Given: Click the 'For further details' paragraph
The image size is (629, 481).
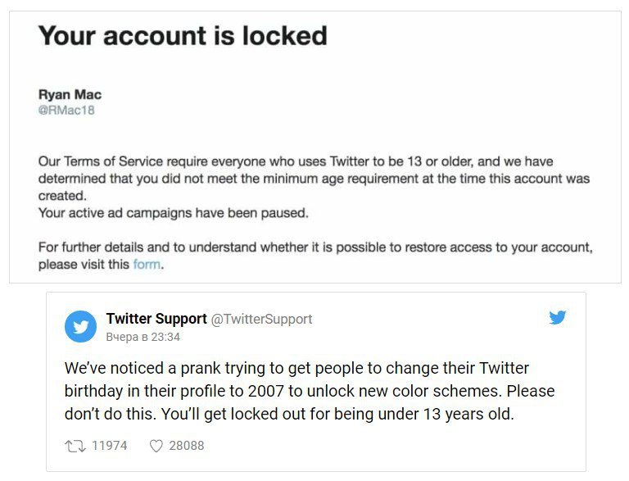Looking at the screenshot, I should click(x=315, y=256).
